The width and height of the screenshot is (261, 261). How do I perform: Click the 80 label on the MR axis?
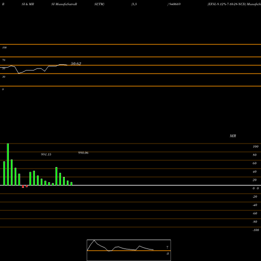pyautogui.click(x=254, y=155)
